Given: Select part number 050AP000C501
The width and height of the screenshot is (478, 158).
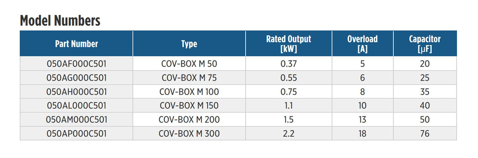Looking at the screenshot, I should (x=76, y=133).
